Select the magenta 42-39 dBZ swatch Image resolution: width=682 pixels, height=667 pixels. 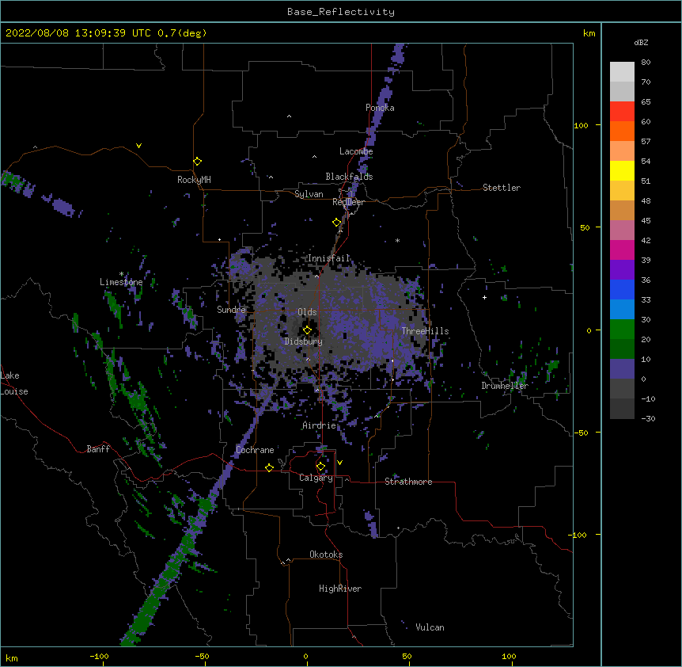coord(622,250)
